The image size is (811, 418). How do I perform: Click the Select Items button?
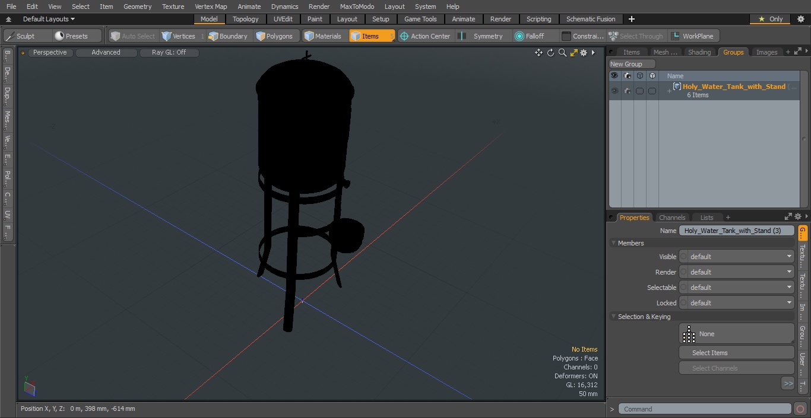coord(736,353)
